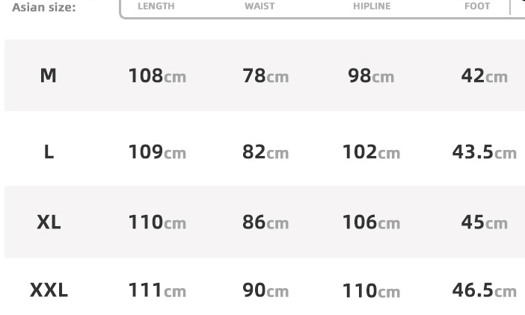Select the 98cm hipline value
525x315 pixels.
coord(371,76)
